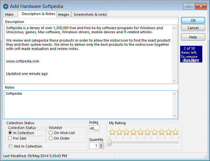Image resolution: width=210 pixels, height=161 pixels.
Task: Set rating with the sixth star
Action: click(x=147, y=132)
